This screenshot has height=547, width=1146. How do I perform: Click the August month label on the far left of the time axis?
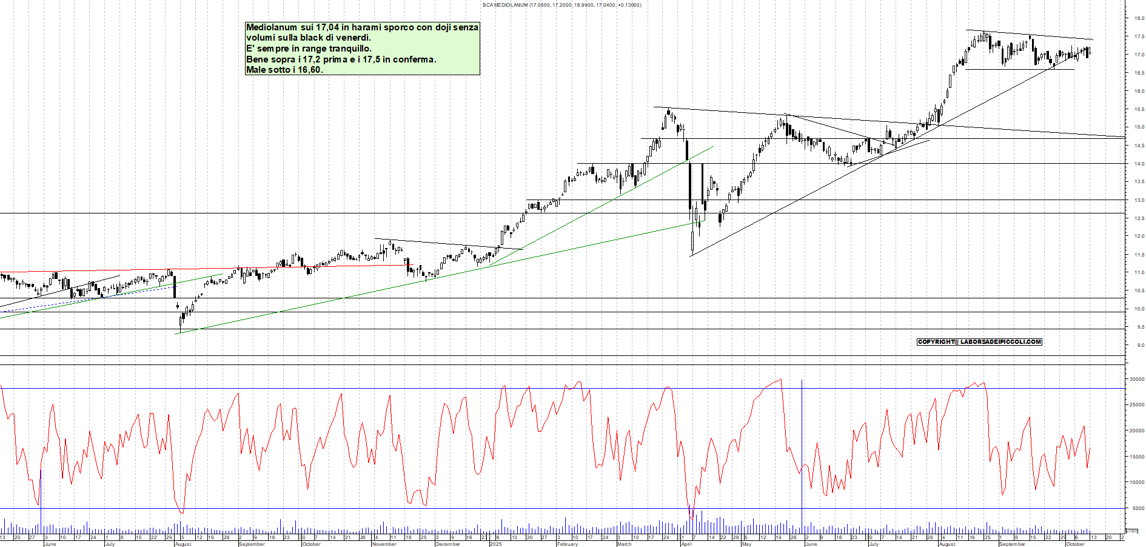183,544
